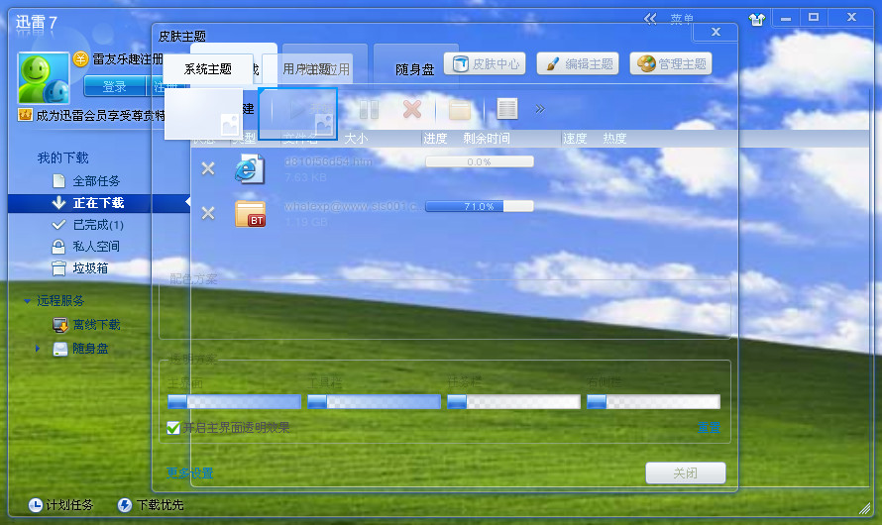
Task: Click the Internet Explorer file icon
Action: (249, 168)
